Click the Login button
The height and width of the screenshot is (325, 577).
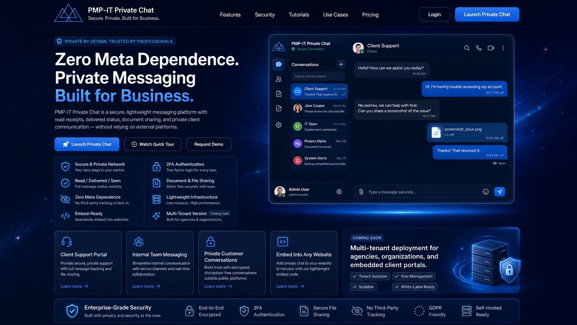pyautogui.click(x=435, y=14)
